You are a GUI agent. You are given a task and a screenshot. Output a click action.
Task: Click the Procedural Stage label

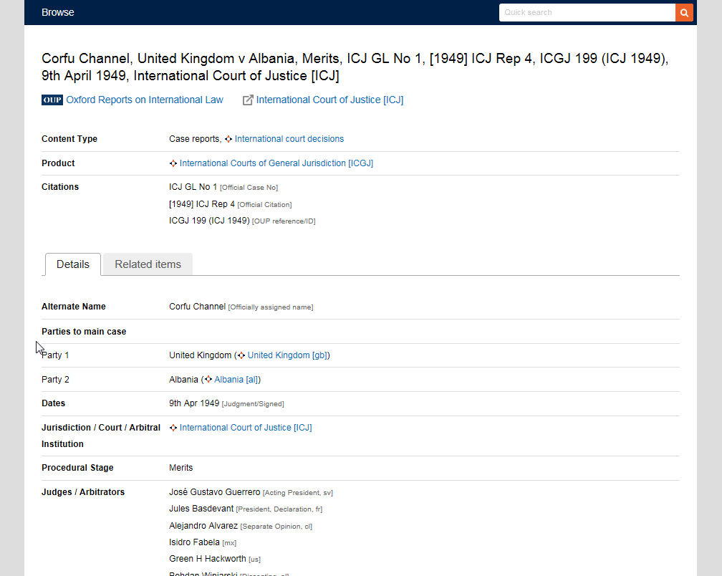[x=77, y=468]
